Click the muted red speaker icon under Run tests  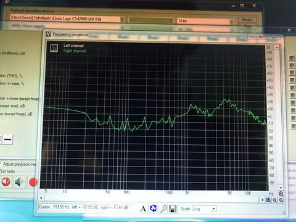[x=6, y=182]
